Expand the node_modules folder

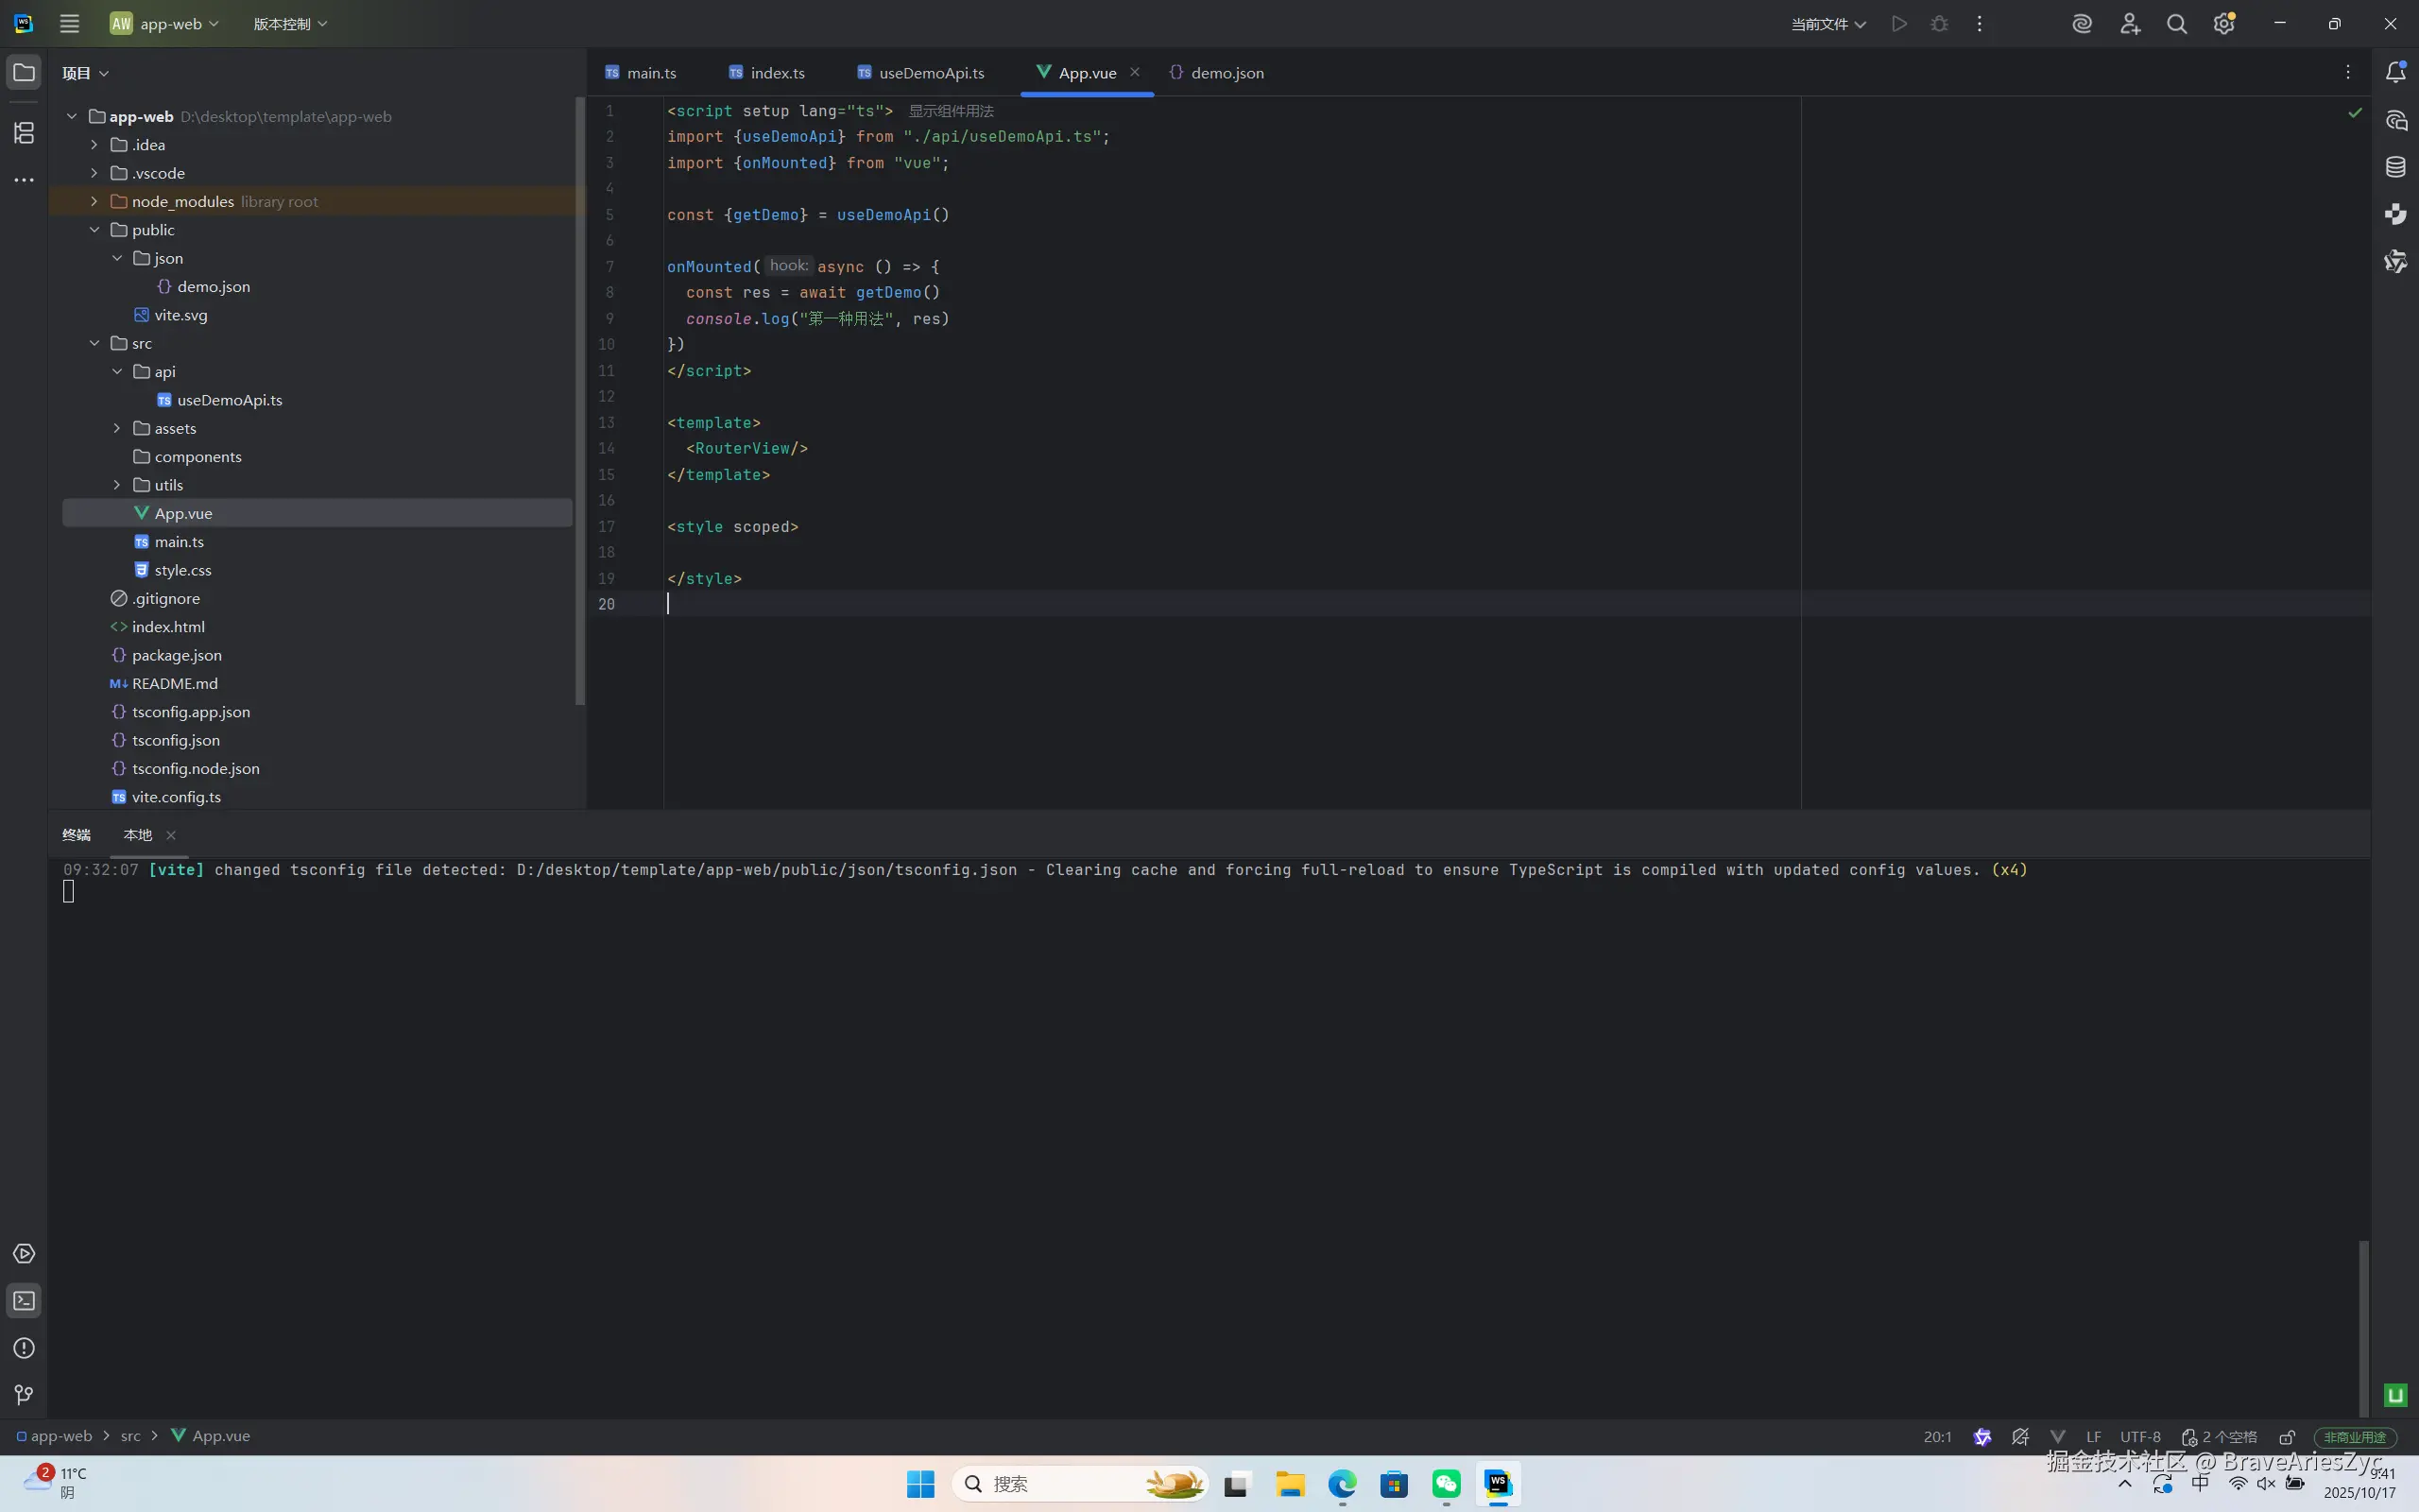click(94, 201)
